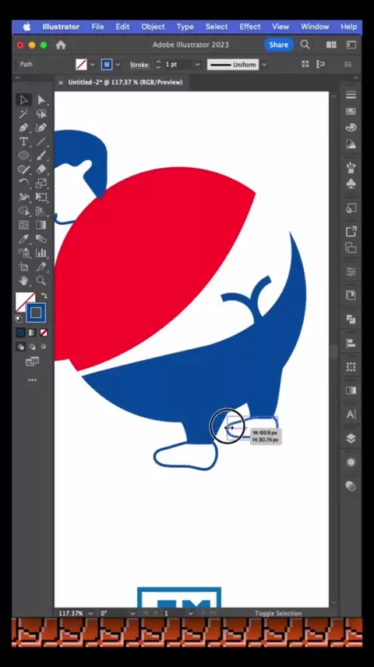The image size is (374, 667).
Task: Adjust stroke weight stepper arrows
Action: [x=158, y=64]
